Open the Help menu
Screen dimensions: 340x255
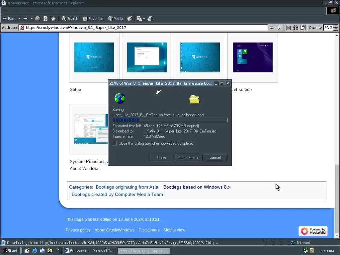tap(75, 10)
